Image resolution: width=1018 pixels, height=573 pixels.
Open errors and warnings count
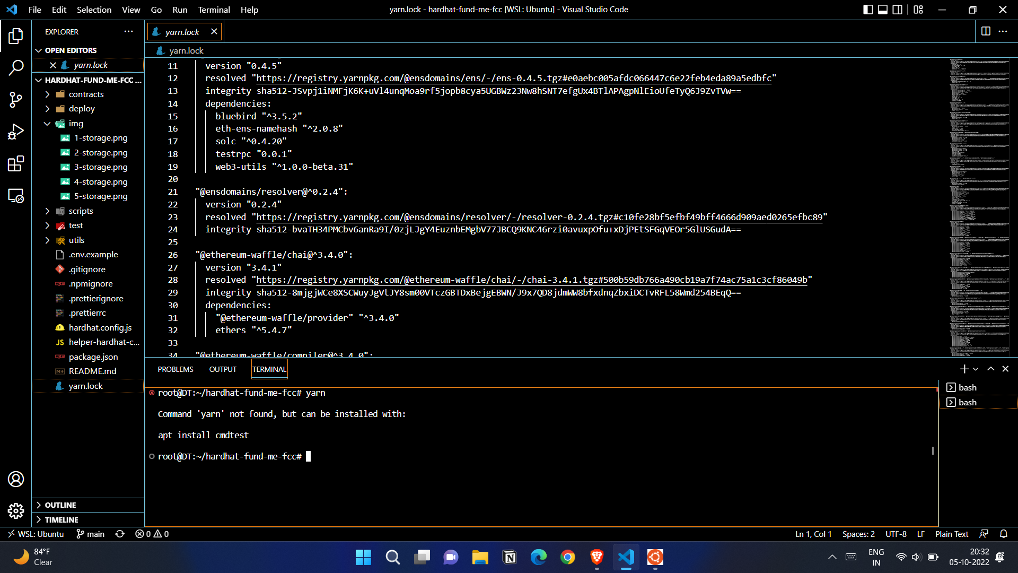coord(152,534)
